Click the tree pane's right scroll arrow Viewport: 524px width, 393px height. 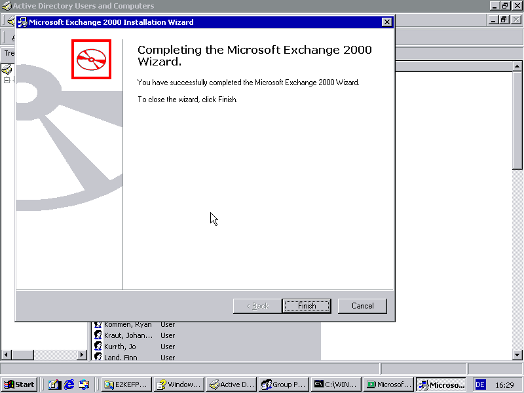[81, 354]
